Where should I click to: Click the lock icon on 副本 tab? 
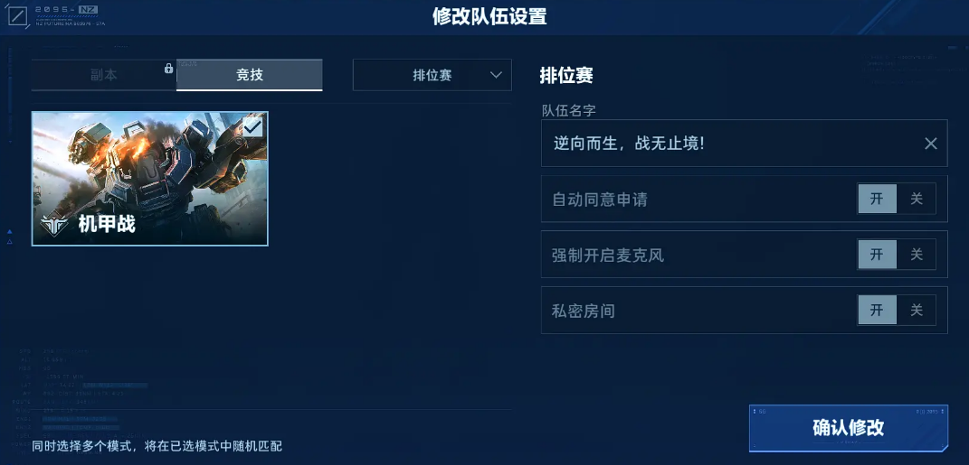168,69
